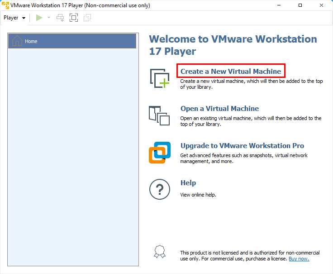Click 'Open an existing virtual machine' description text

(251, 121)
